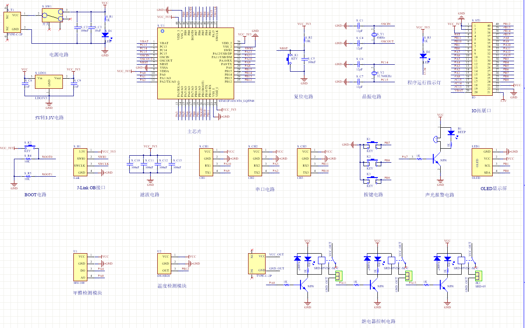Select the relay section TYPE-C-2P connector
This screenshot has width=525, height=328.
257,264
